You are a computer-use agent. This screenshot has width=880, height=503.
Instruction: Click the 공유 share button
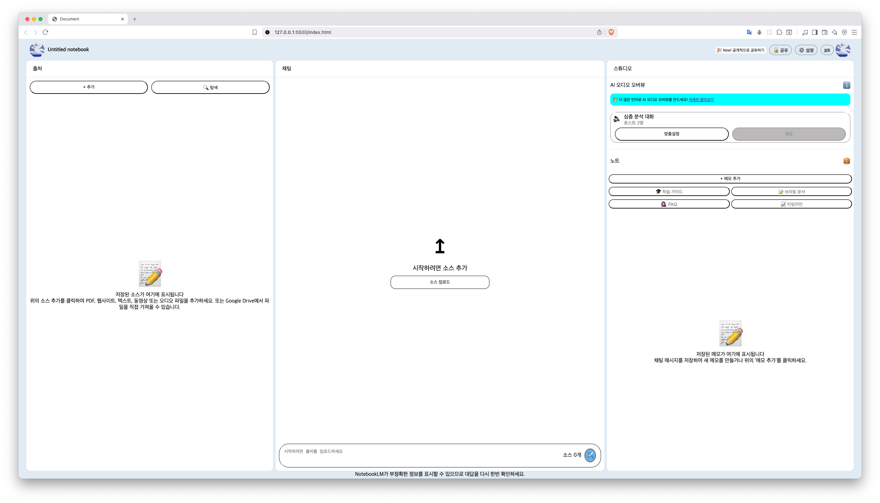coord(780,50)
